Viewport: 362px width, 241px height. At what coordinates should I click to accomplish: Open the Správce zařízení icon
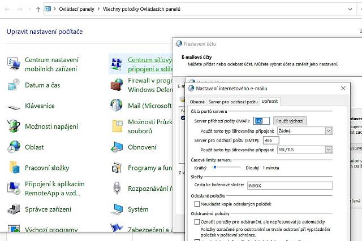14,209
